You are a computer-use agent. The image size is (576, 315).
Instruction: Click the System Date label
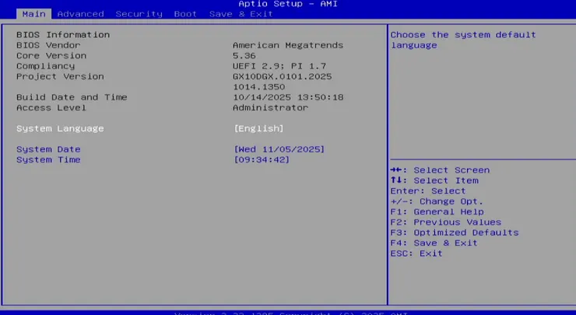pos(48,149)
